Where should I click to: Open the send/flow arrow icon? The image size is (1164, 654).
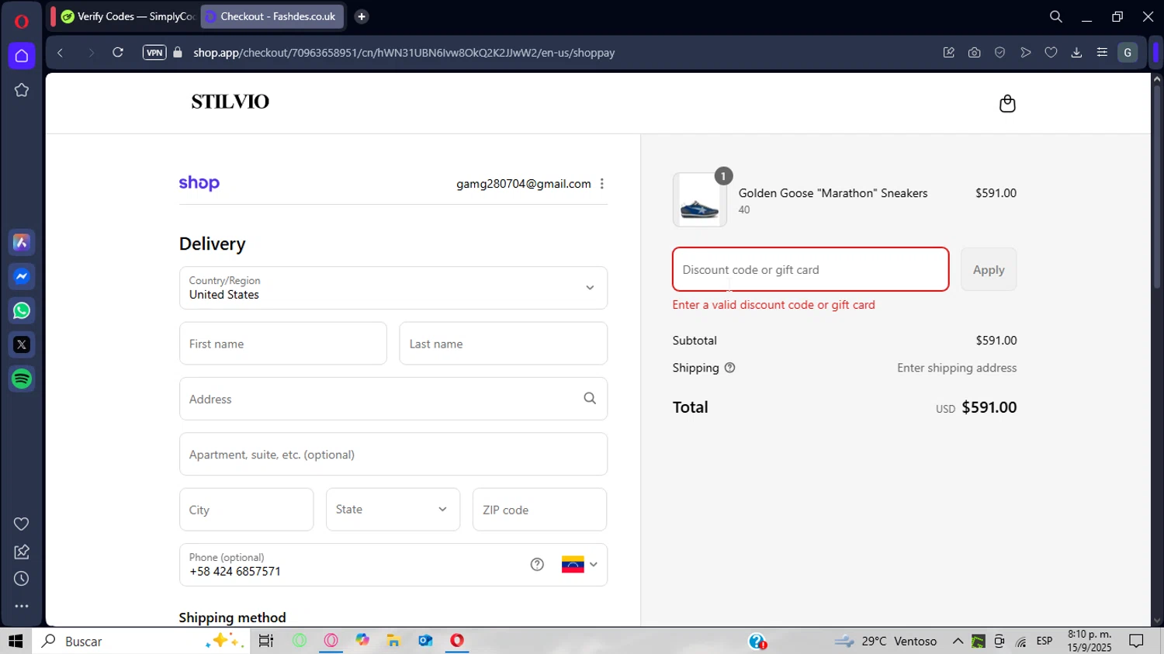click(x=1025, y=53)
